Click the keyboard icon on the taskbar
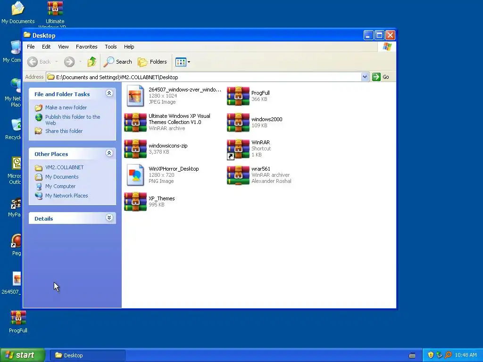 pyautogui.click(x=412, y=355)
